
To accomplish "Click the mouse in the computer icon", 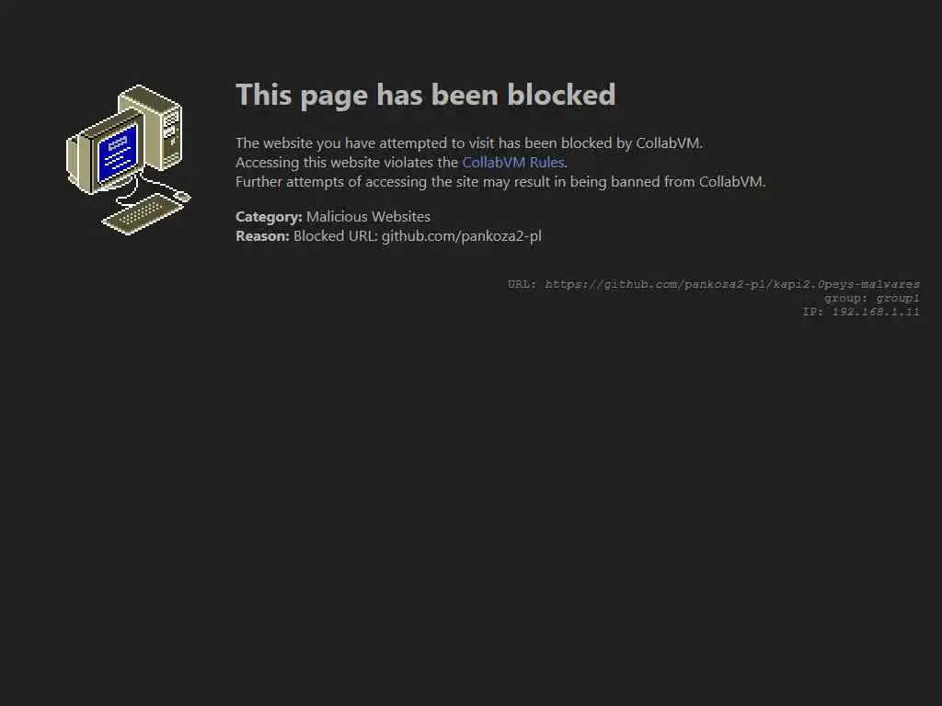I will click(x=183, y=197).
